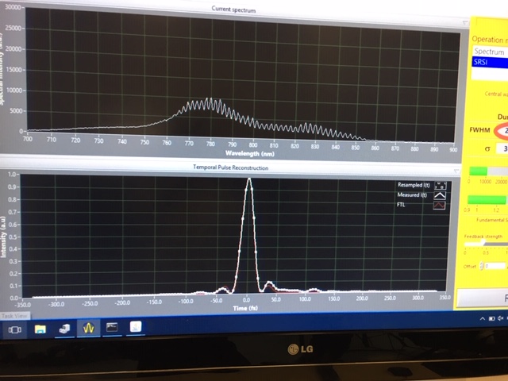Click the FWHM duration value field
The height and width of the screenshot is (381, 508).
pos(502,131)
